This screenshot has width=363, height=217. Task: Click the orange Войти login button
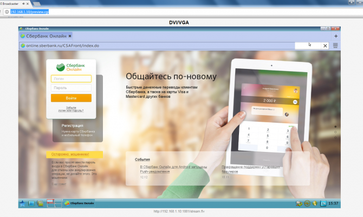pos(71,98)
